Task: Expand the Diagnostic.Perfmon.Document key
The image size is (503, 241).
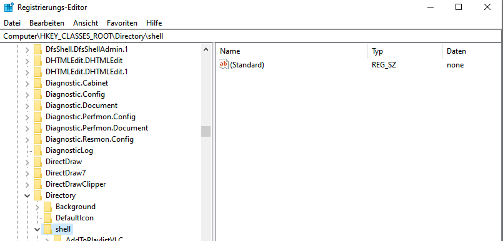Action: click(x=27, y=128)
